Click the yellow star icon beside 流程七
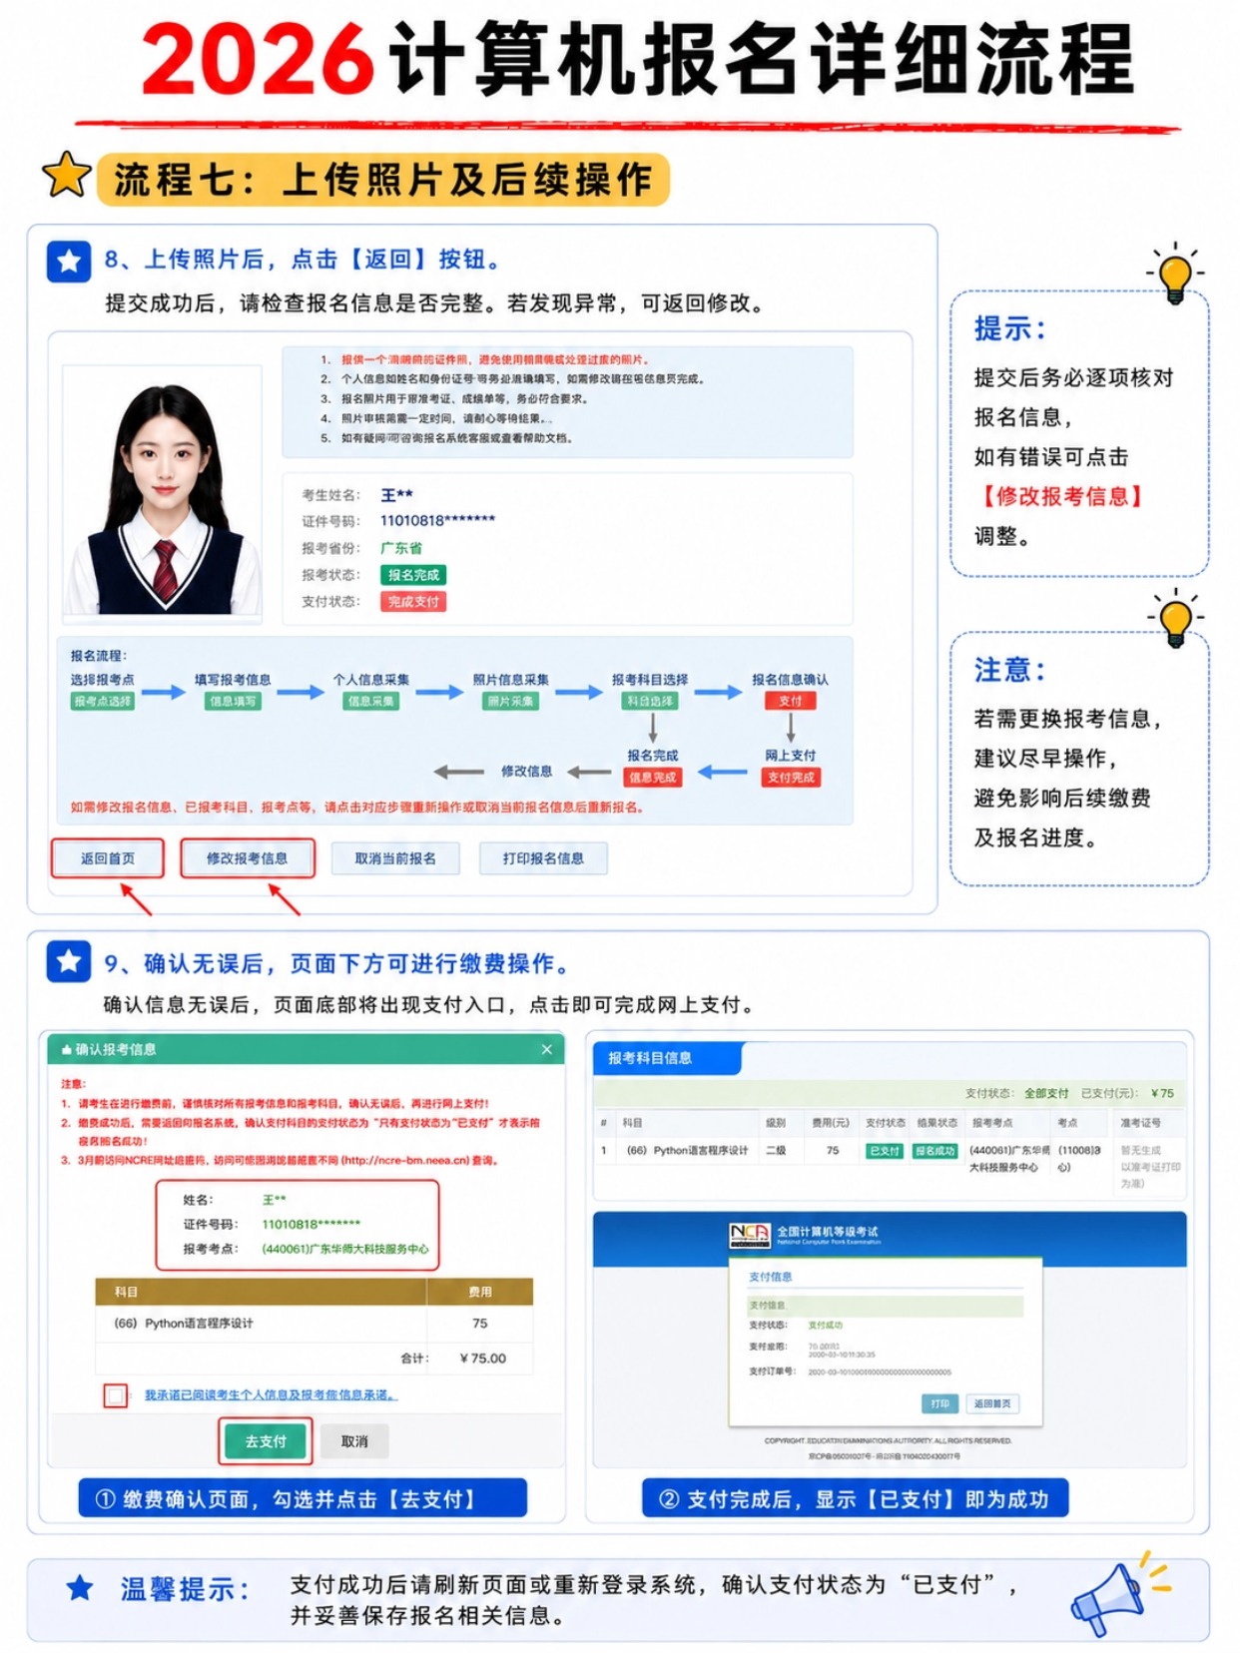 (x=67, y=176)
